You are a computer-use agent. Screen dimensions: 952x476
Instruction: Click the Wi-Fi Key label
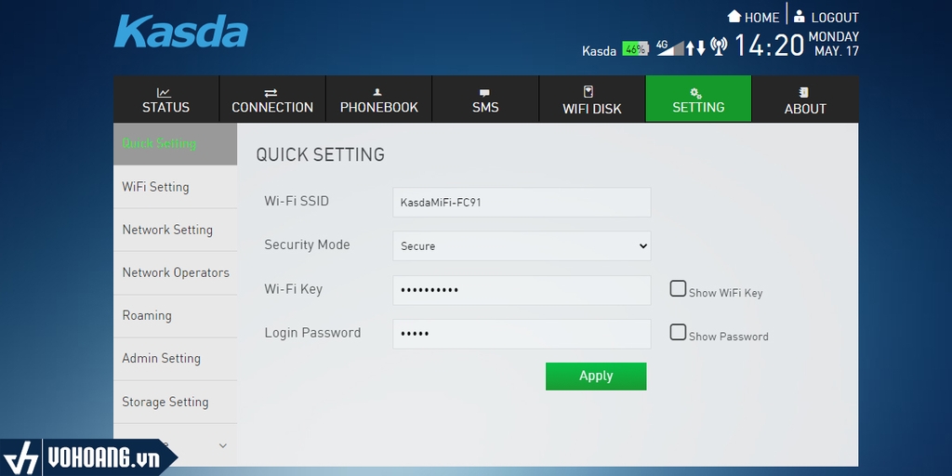[293, 289]
